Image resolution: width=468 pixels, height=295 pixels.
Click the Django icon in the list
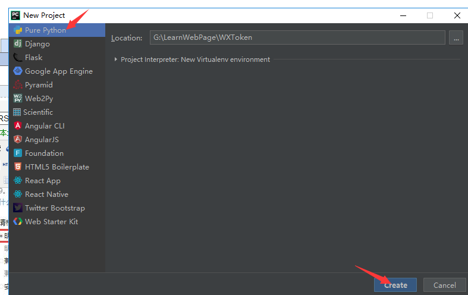tap(18, 44)
